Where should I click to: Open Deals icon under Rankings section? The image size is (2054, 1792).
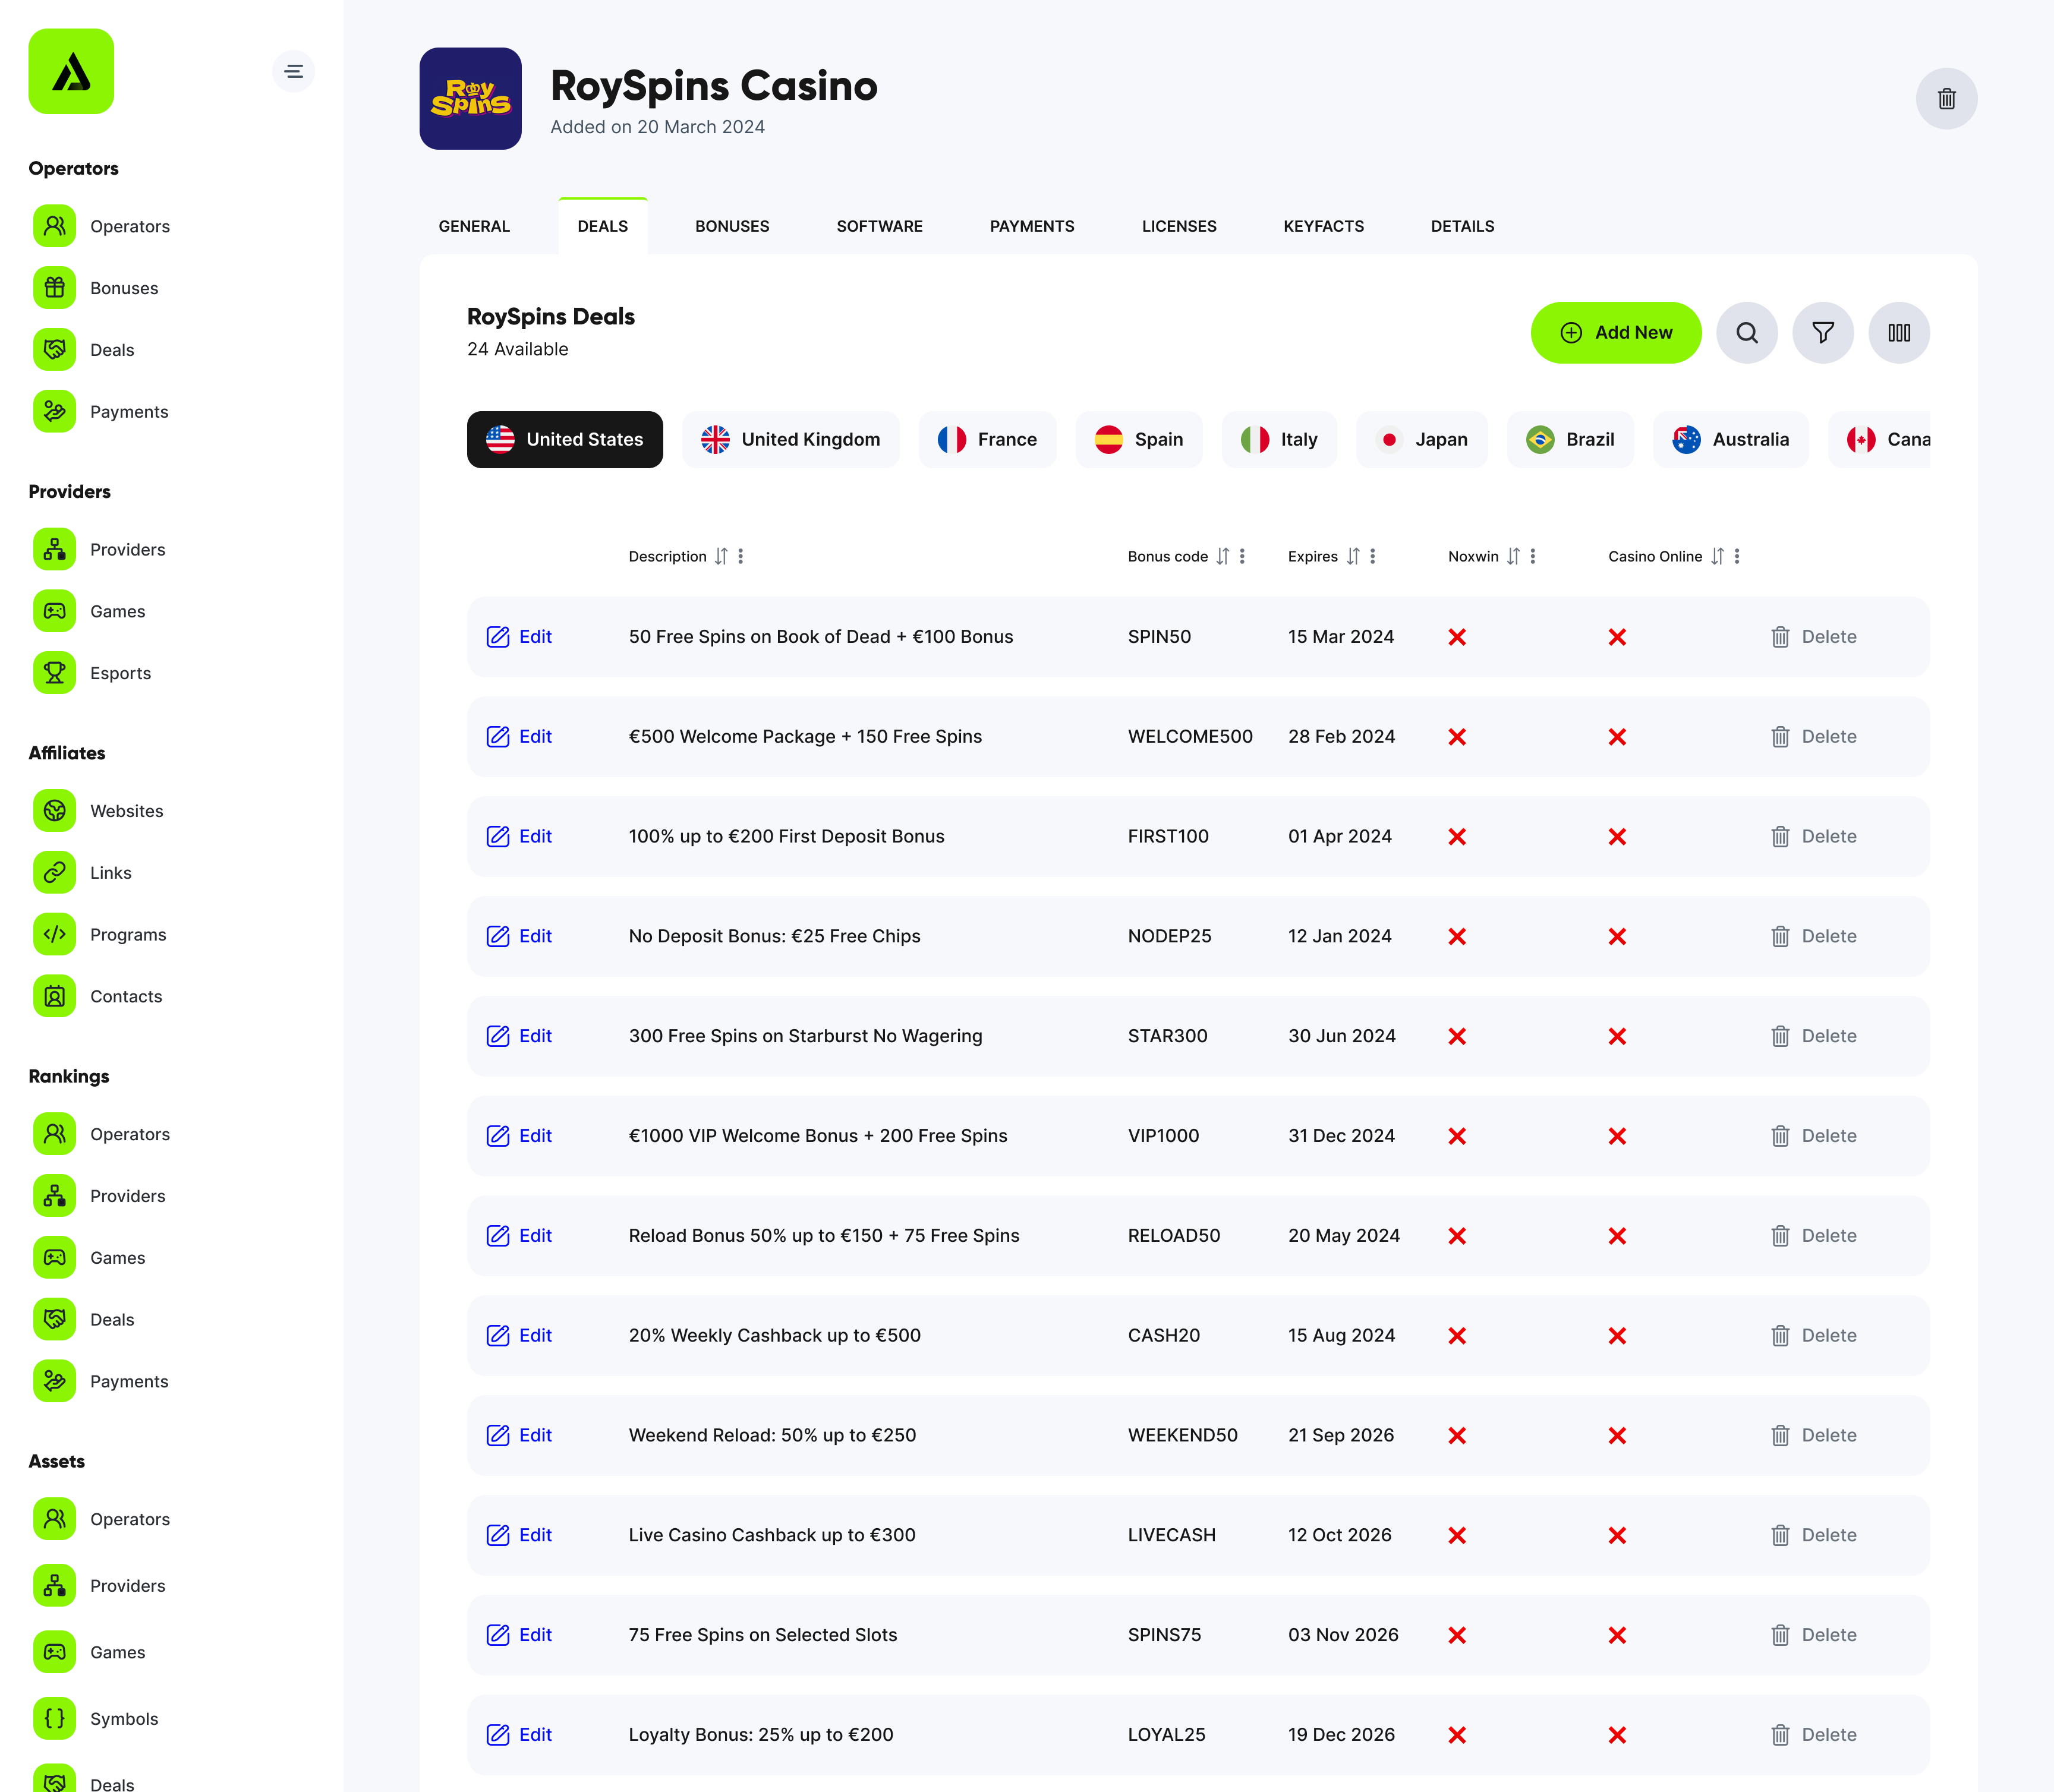pos(54,1319)
